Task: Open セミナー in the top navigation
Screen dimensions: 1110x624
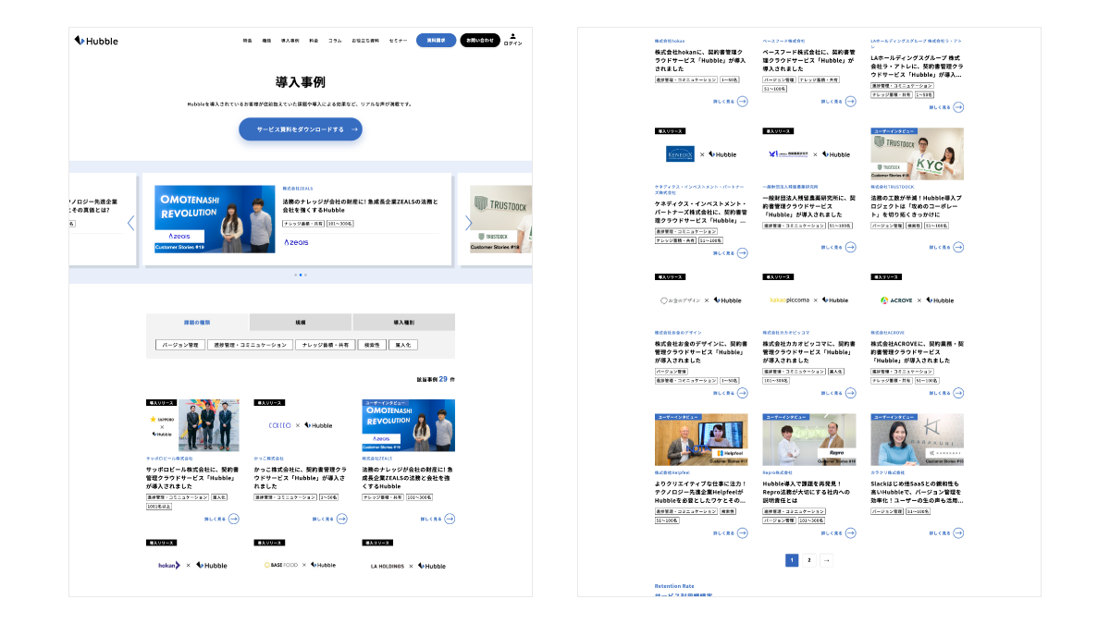Action: [x=398, y=41]
